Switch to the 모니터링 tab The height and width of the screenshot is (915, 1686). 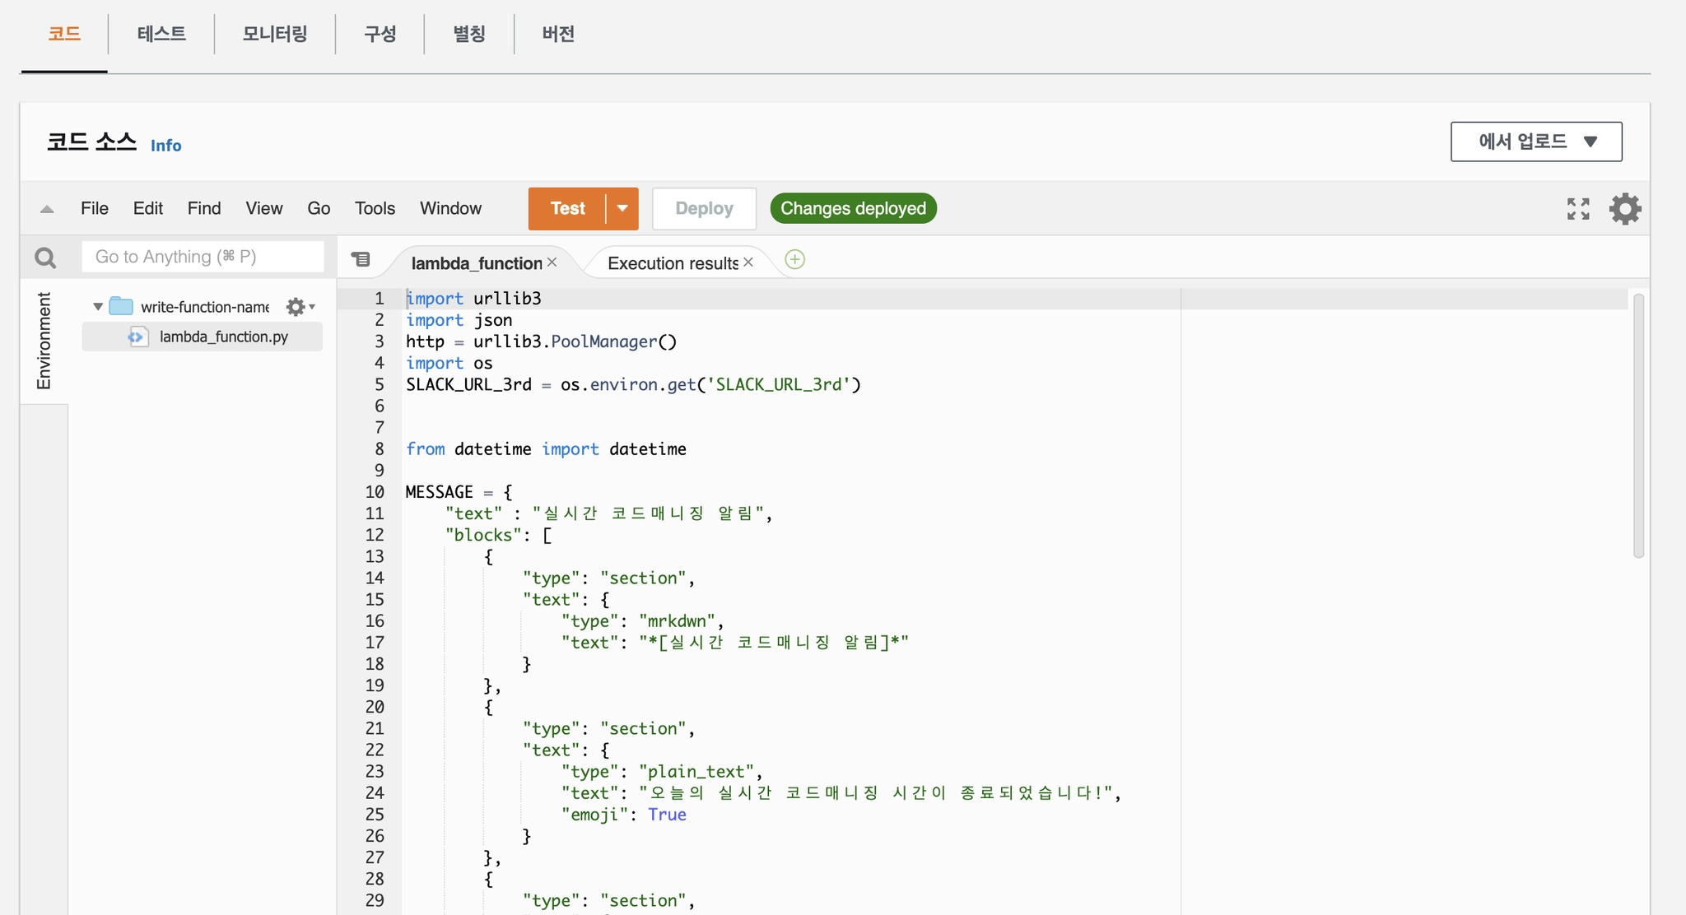[274, 34]
